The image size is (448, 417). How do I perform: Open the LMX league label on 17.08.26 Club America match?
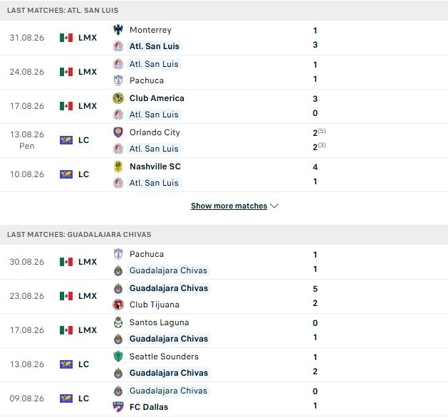pos(88,106)
